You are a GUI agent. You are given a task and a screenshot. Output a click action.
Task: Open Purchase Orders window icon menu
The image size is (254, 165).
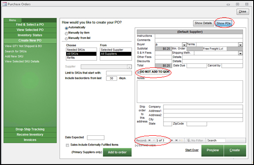[4, 4]
